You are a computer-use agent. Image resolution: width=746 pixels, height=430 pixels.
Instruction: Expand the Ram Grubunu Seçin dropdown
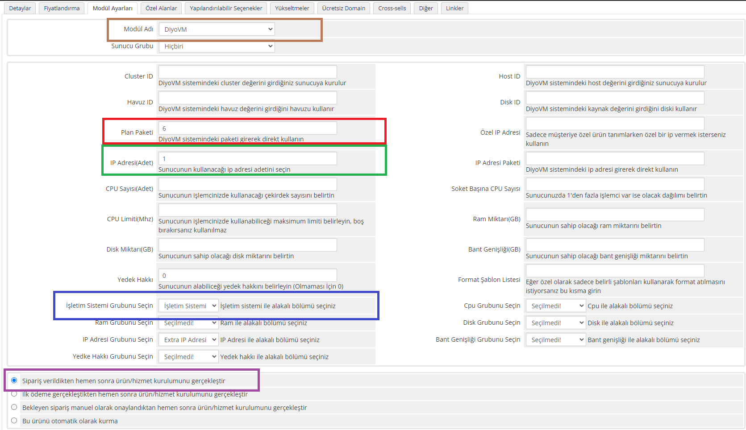[188, 322]
